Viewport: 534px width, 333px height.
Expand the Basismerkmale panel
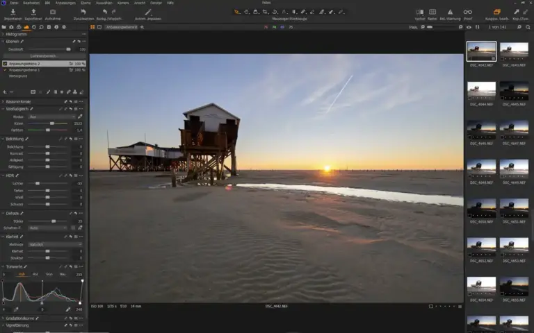click(x=3, y=101)
